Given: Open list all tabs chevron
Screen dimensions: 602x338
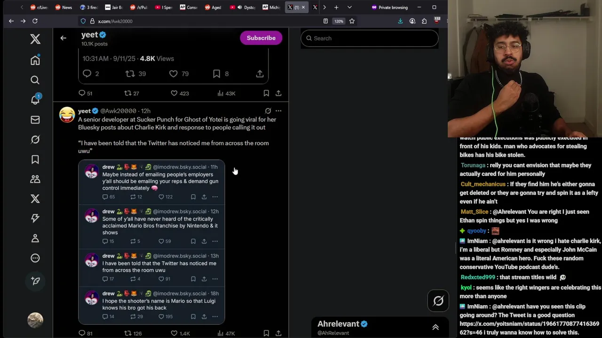Looking at the screenshot, I should pyautogui.click(x=349, y=7).
